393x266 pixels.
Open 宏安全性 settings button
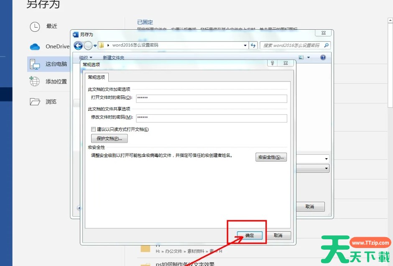point(271,157)
